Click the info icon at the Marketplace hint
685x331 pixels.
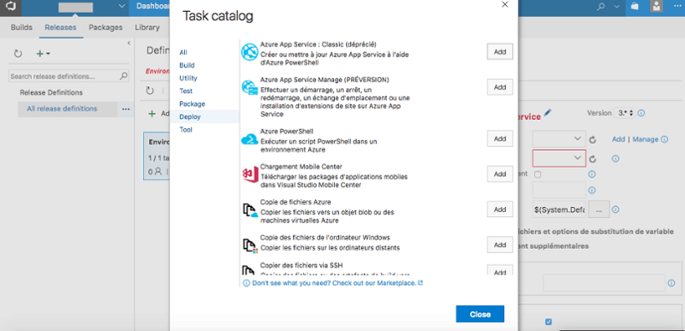[x=247, y=283]
